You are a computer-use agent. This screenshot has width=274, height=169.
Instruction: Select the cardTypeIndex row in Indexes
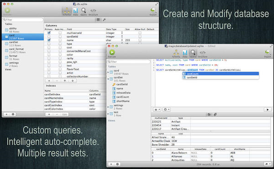click(75, 102)
